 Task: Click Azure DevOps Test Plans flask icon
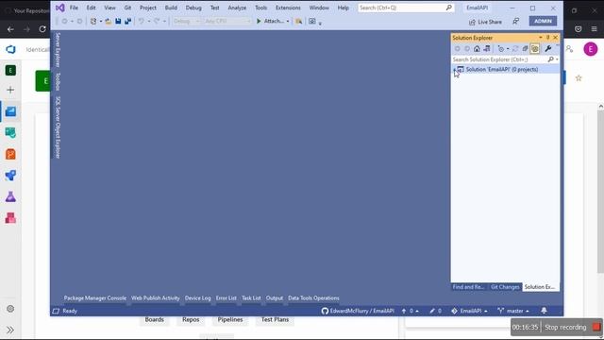(x=10, y=197)
